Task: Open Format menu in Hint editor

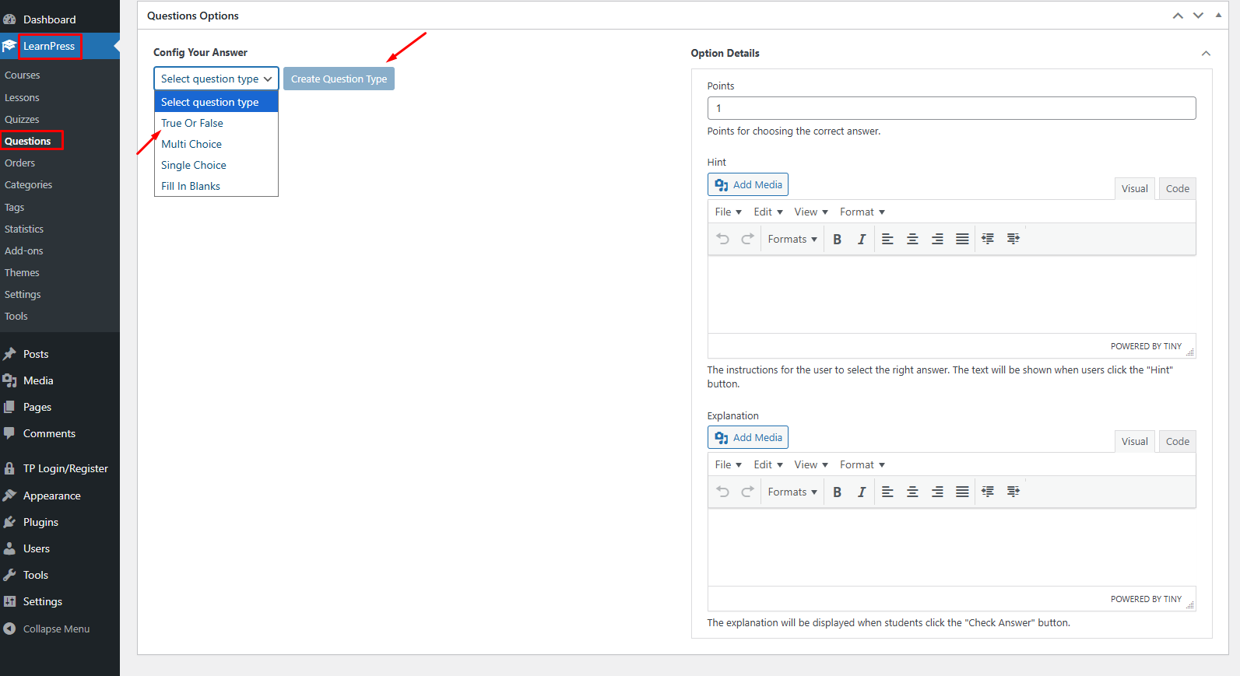Action: coord(862,212)
